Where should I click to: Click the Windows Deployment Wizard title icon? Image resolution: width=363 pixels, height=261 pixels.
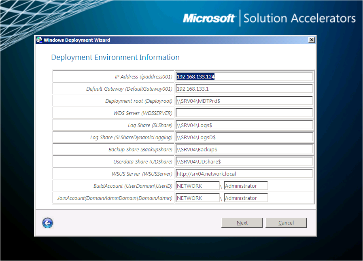[39, 40]
